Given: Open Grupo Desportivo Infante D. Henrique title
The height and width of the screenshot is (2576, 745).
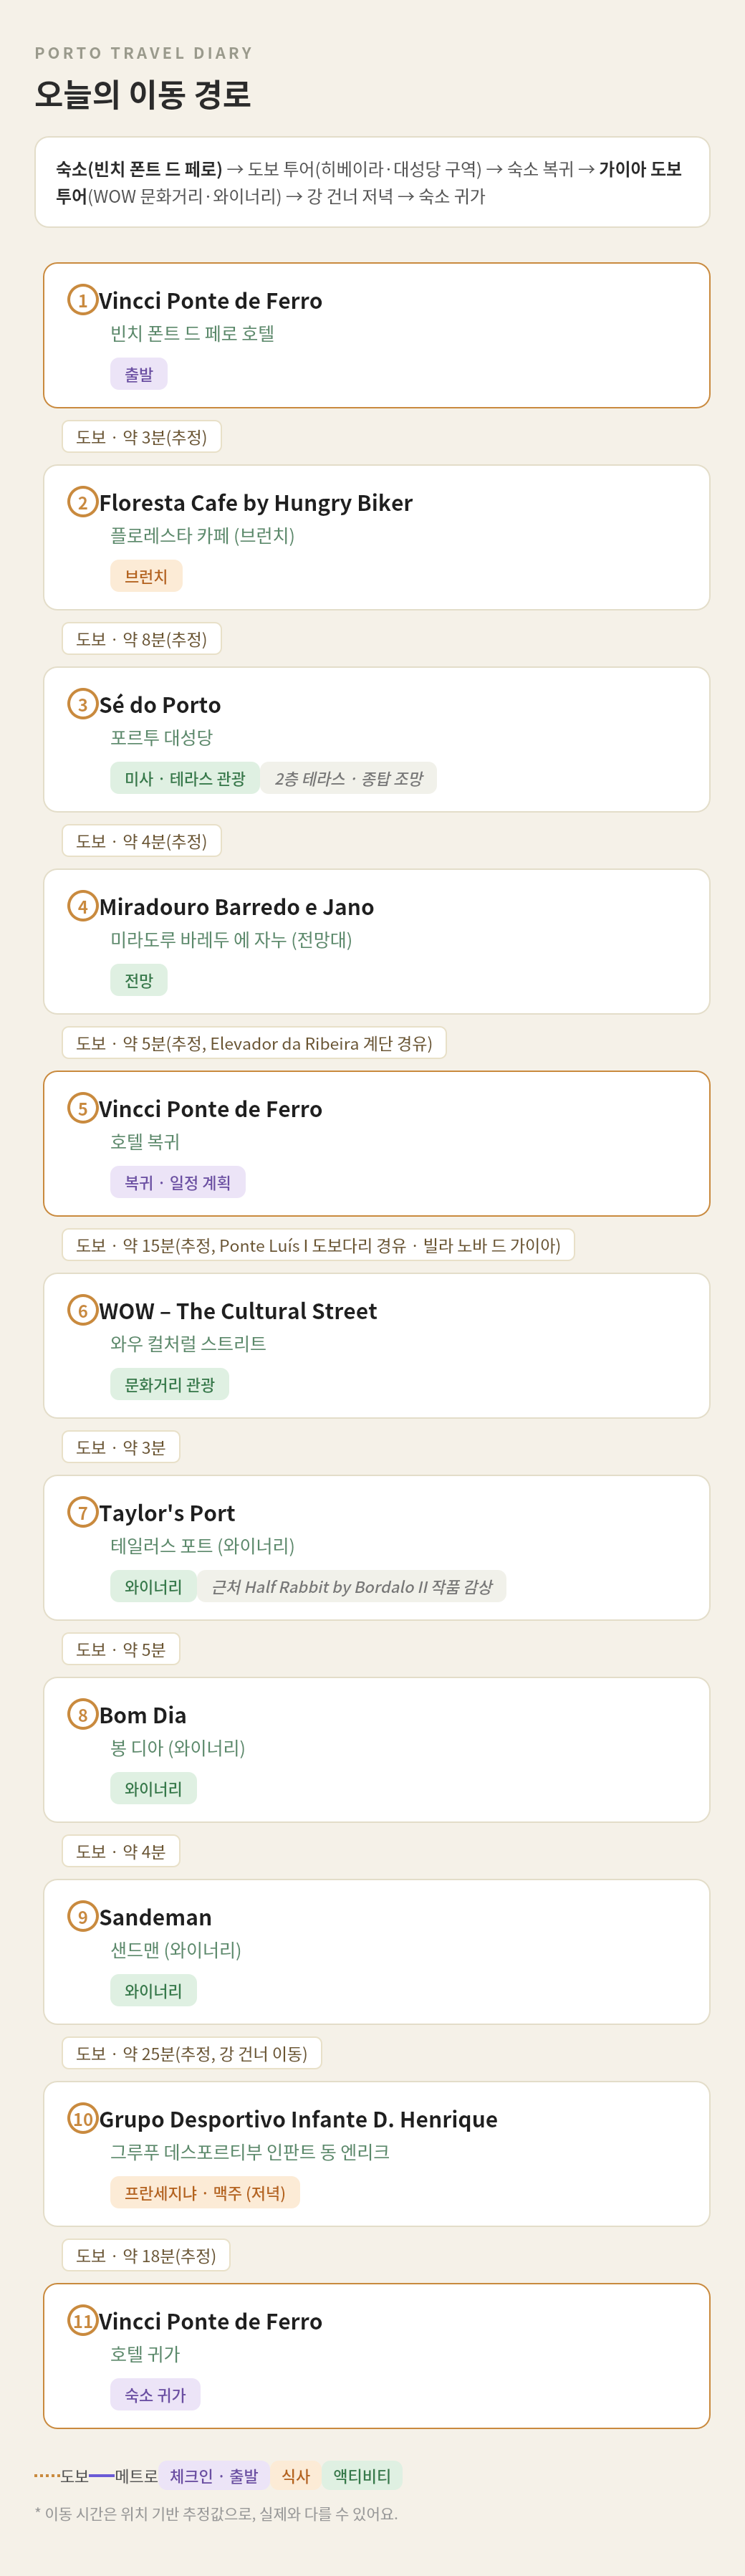Looking at the screenshot, I should [298, 2119].
